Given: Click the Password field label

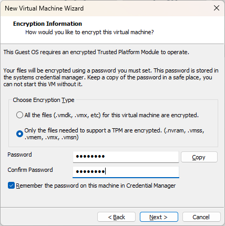Looking at the screenshot, I should click(19, 155).
